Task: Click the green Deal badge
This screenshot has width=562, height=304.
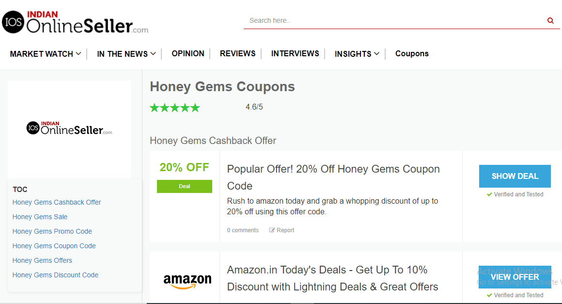Action: [x=185, y=186]
